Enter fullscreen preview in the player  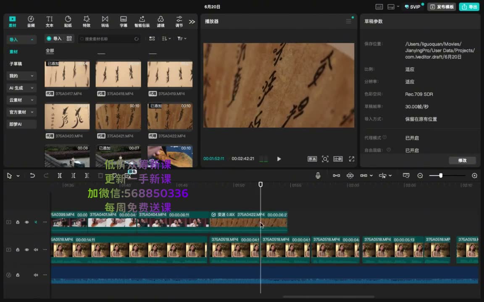pos(352,159)
